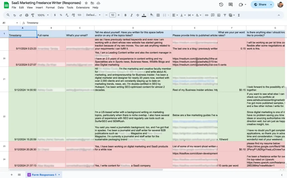Print the spreadsheet

pyautogui.click(x=27, y=15)
